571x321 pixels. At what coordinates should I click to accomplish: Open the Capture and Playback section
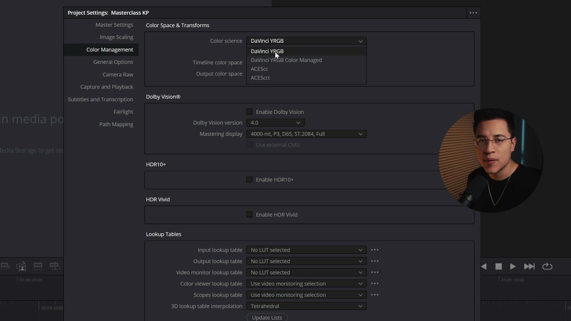107,87
